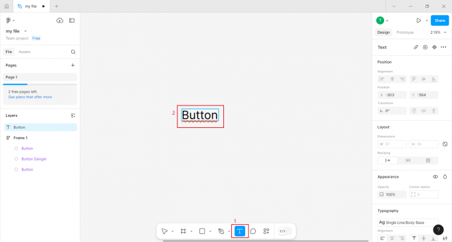Click align top icon in Position
452x242 pixels.
[413, 79]
